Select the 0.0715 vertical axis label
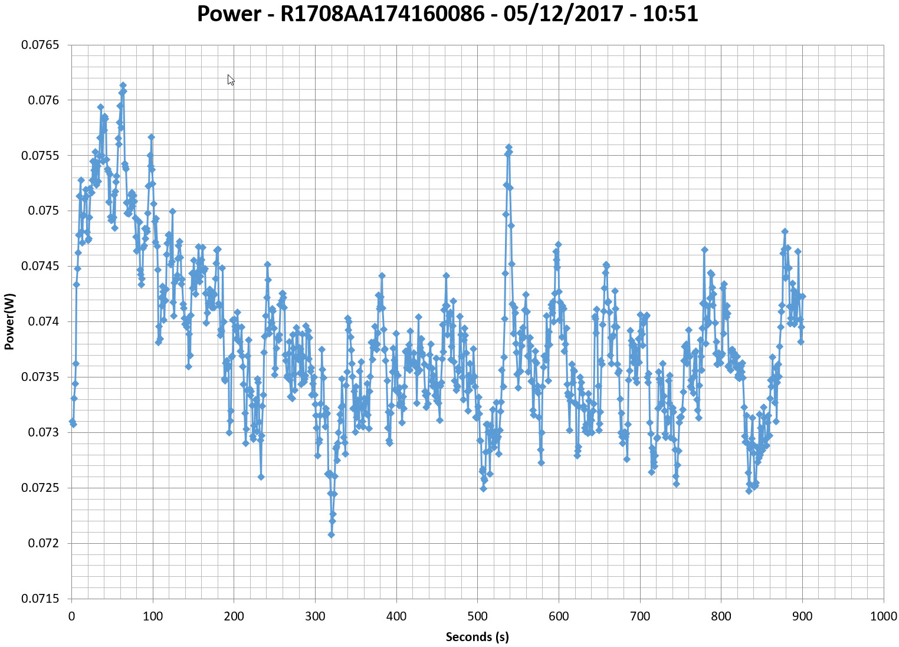 40,599
